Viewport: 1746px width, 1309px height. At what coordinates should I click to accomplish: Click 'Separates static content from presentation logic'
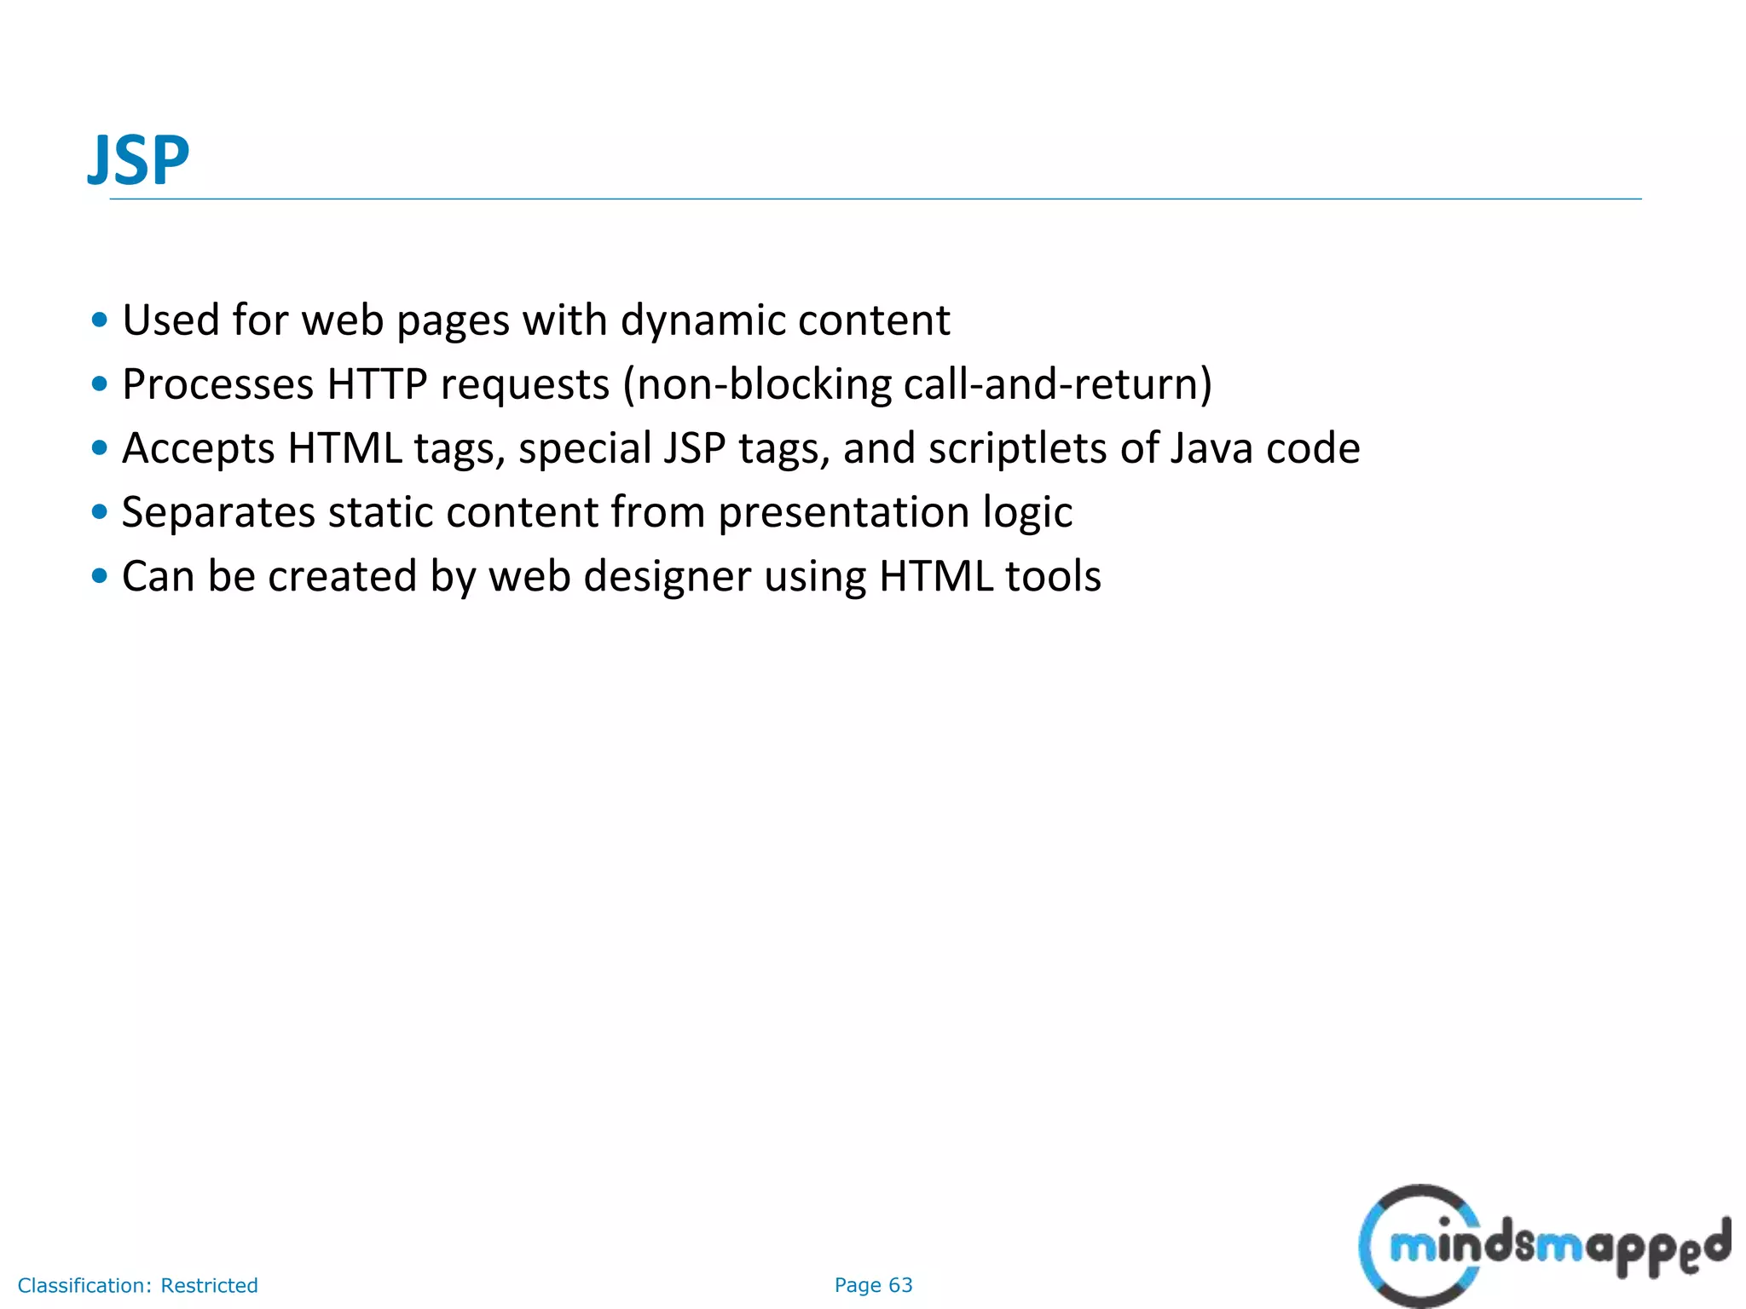597,513
